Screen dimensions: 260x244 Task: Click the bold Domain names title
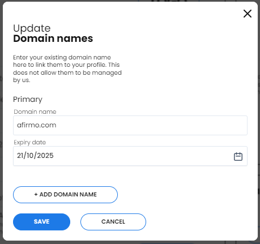tap(53, 38)
